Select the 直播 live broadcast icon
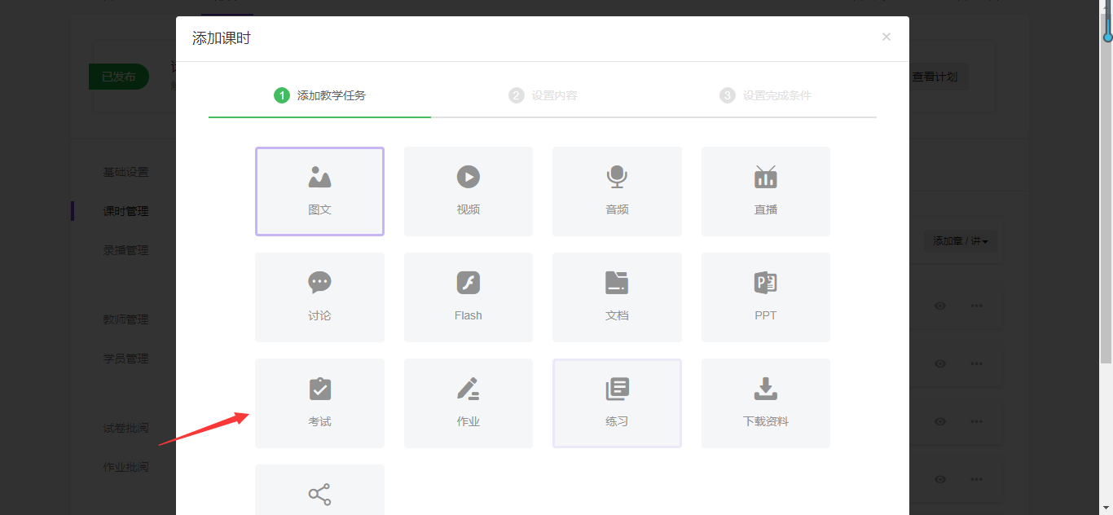The height and width of the screenshot is (515, 1113). [x=765, y=178]
